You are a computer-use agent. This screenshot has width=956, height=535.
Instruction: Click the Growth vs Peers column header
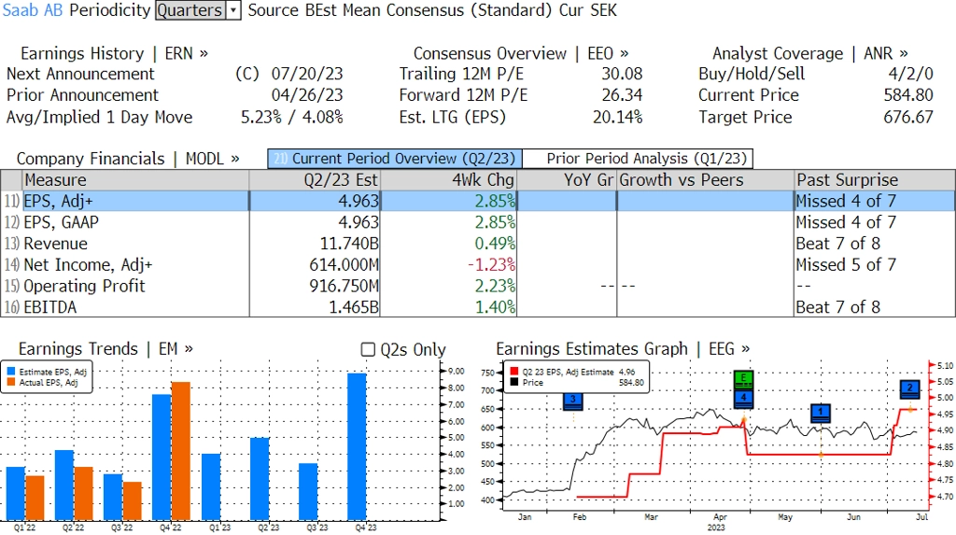(x=706, y=180)
